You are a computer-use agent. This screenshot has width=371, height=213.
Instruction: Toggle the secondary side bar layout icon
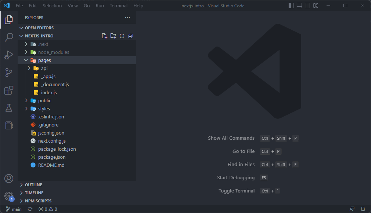click(307, 5)
